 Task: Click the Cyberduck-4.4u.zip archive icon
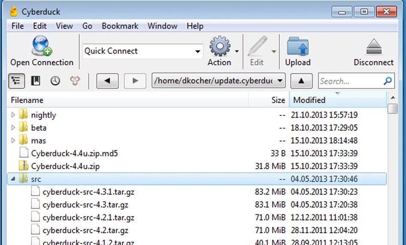click(23, 166)
